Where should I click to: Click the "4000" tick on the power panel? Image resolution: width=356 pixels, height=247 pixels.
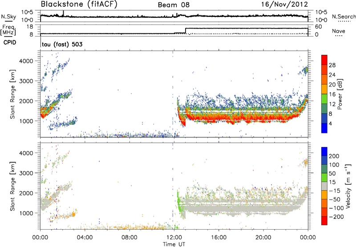pyautogui.click(x=26, y=61)
